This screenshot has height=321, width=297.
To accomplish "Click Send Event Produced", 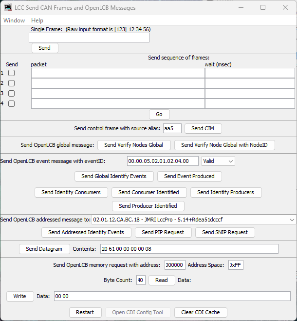I will [189, 176].
